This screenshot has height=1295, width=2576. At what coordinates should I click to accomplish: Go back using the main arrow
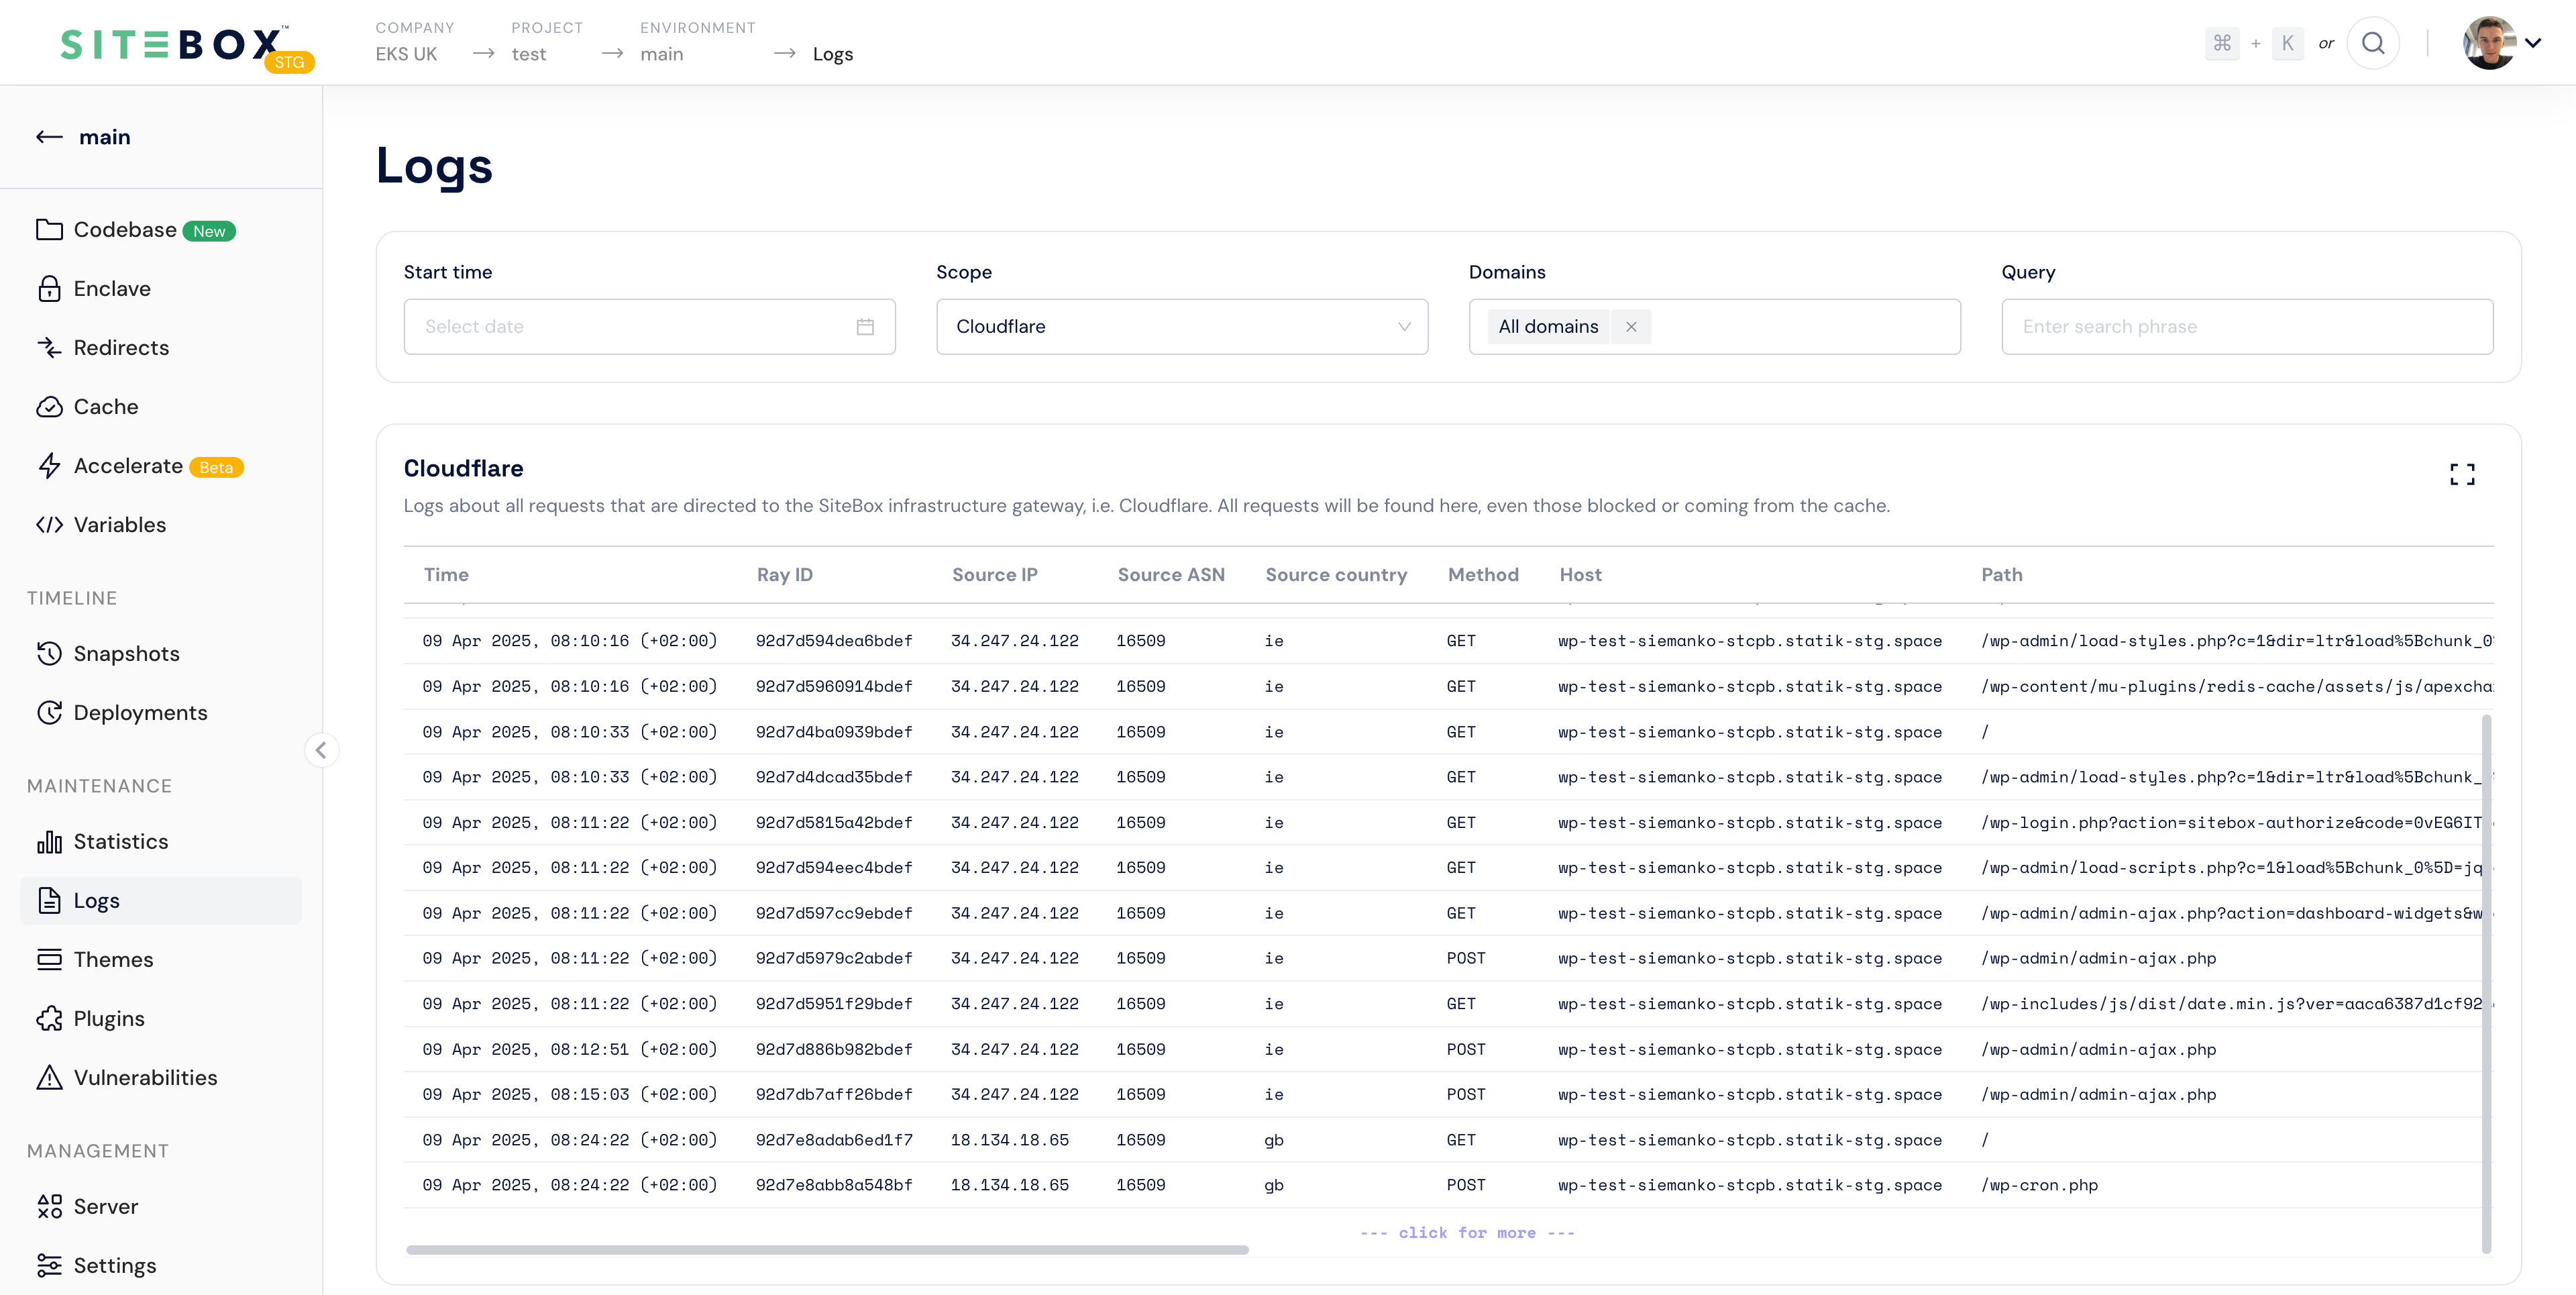49,137
